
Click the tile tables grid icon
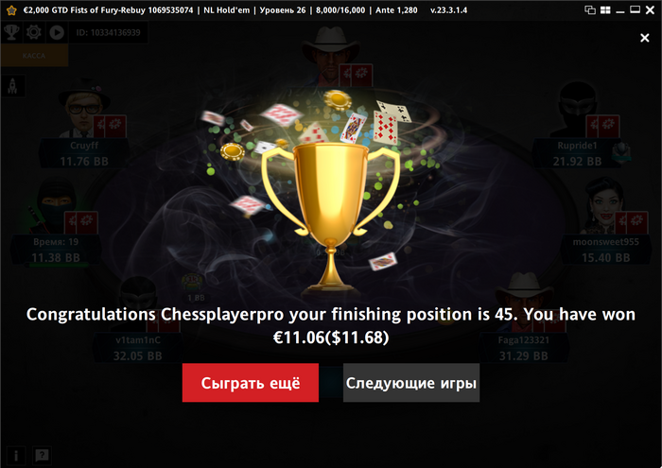click(x=605, y=9)
